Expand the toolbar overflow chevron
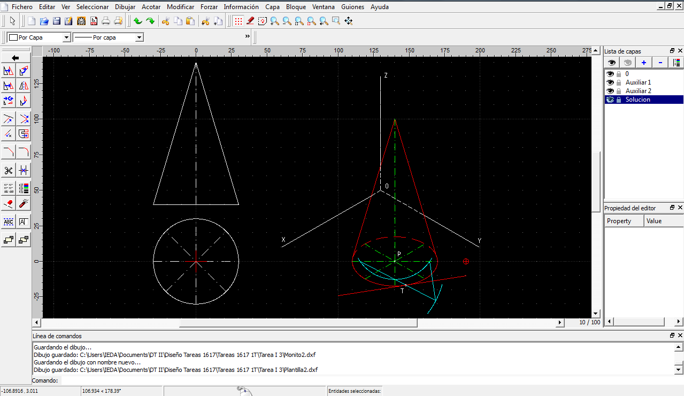 point(248,36)
